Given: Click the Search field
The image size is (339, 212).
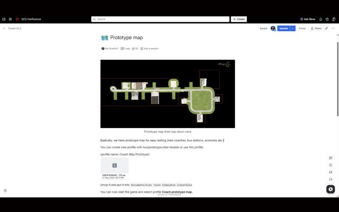Looking at the screenshot, I should (160, 19).
